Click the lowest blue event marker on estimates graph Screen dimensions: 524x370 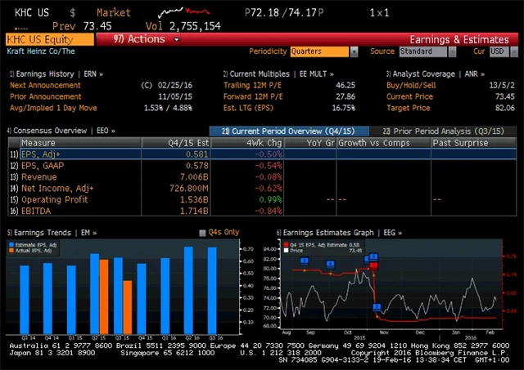coord(377,307)
